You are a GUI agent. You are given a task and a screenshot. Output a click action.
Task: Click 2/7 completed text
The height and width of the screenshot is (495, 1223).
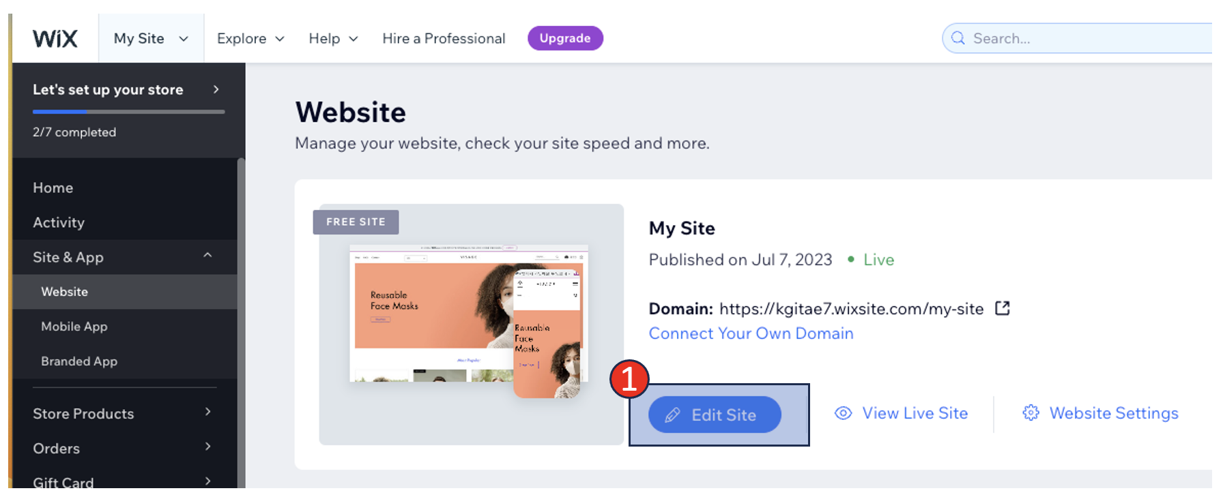74,132
